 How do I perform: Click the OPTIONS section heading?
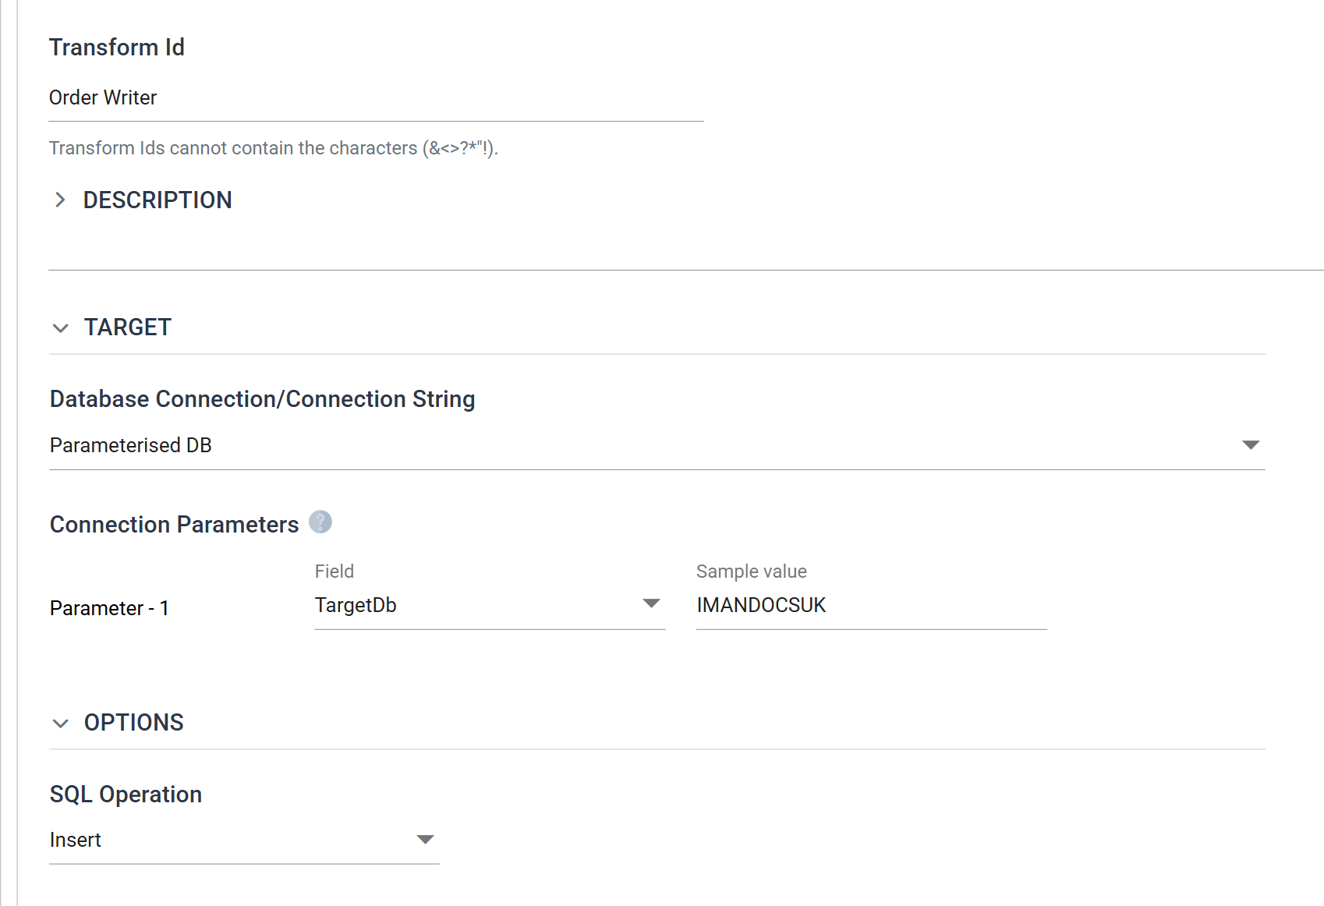tap(134, 723)
